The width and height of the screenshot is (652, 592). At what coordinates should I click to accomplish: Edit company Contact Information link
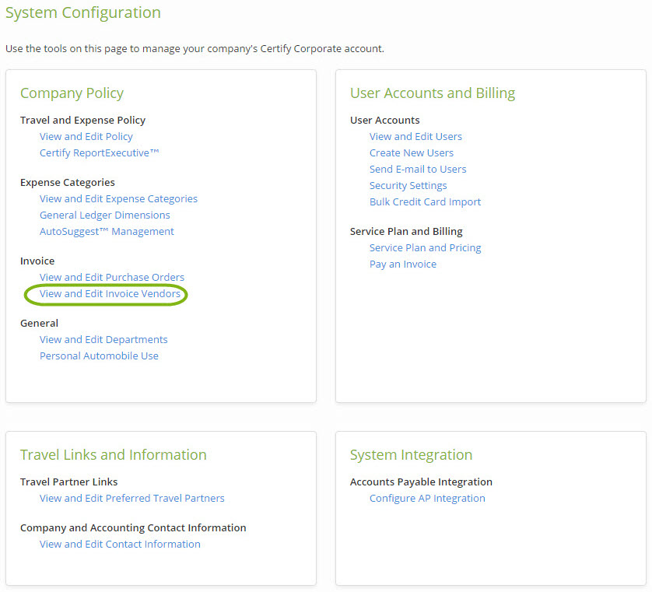[120, 544]
